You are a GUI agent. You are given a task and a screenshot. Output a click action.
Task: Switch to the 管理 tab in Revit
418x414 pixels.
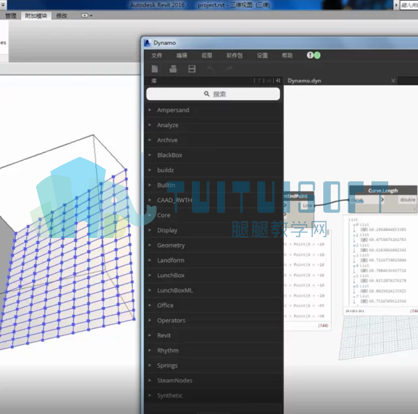11,16
